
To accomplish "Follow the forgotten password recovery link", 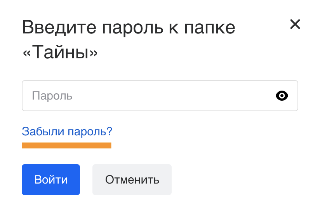I will pos(67,131).
